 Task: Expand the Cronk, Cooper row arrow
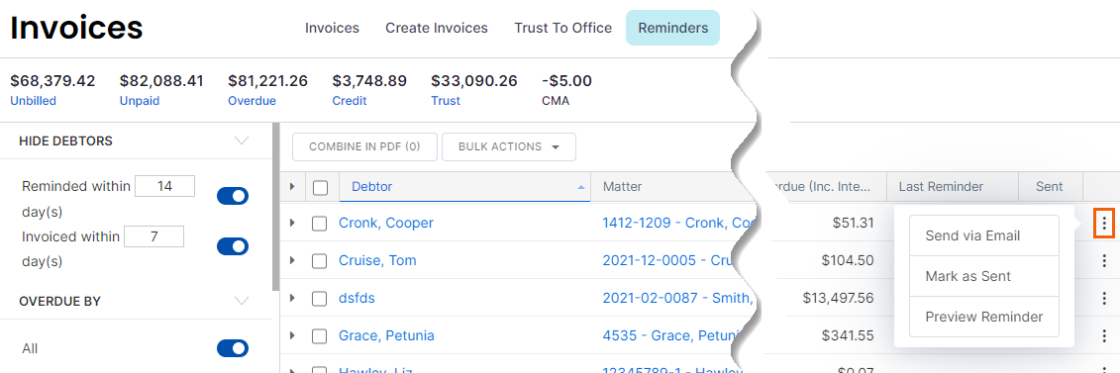pos(291,224)
